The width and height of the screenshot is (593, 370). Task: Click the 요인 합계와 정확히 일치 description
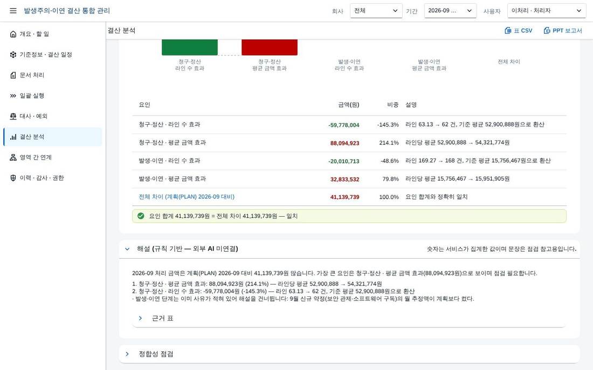[x=437, y=197]
